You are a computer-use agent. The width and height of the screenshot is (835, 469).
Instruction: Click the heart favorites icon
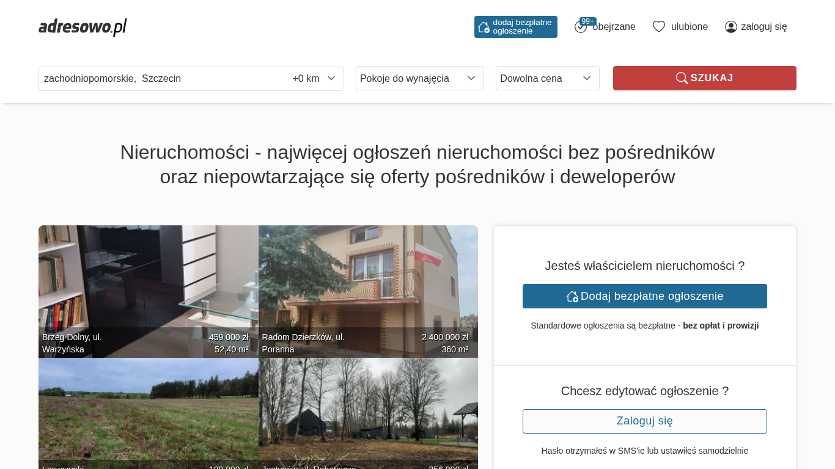pos(659,27)
